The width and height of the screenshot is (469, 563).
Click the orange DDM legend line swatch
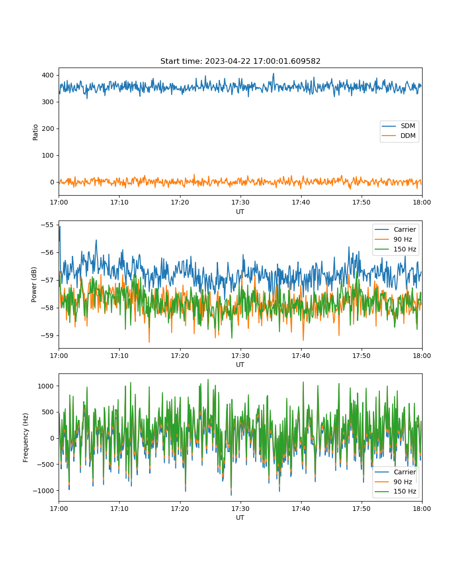[390, 136]
